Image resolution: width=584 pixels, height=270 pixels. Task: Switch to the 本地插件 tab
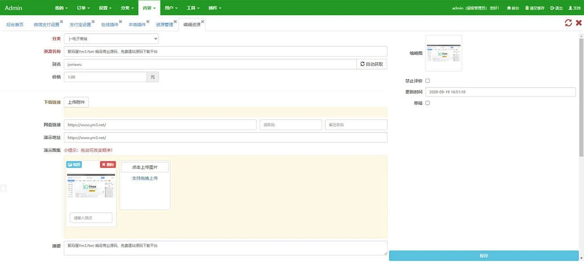tap(137, 25)
